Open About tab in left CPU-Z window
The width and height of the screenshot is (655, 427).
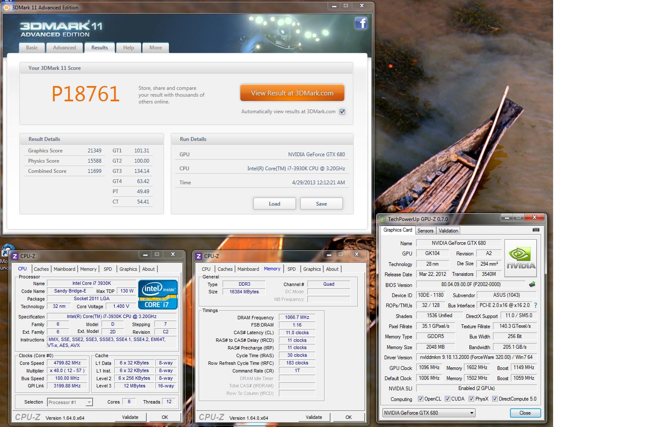point(148,269)
